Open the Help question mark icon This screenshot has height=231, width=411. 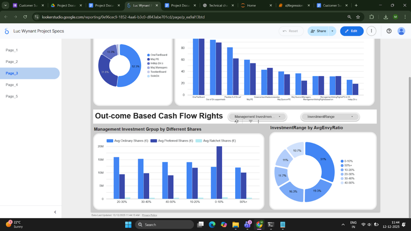coord(389,31)
